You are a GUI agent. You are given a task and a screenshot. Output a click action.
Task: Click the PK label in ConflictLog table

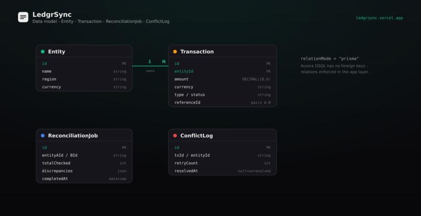(x=268, y=148)
